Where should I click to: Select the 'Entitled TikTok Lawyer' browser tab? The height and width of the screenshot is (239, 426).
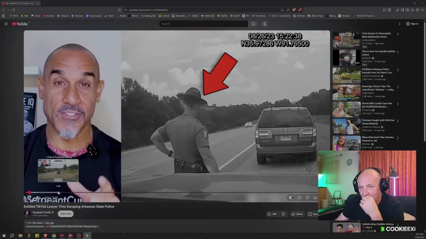coord(21,3)
